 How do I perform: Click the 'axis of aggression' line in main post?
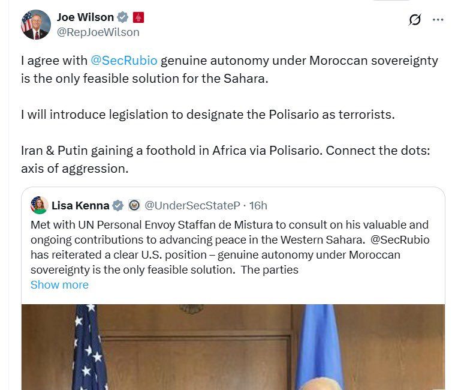click(74, 169)
